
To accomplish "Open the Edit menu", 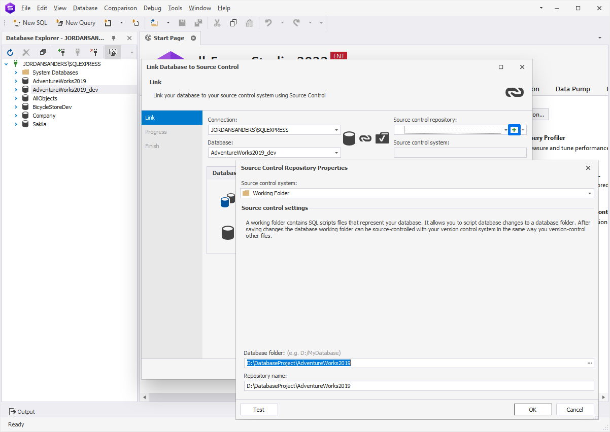I will tap(42, 8).
